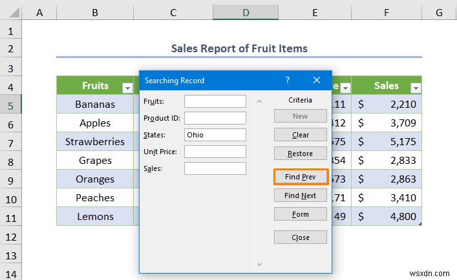457x280 pixels.
Task: Click the select-all corner triangle
Action: [x=14, y=12]
